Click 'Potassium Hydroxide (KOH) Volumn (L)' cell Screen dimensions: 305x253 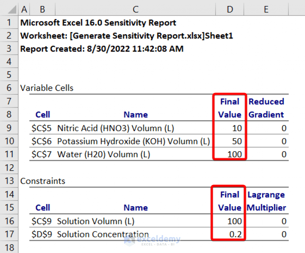click(134, 141)
